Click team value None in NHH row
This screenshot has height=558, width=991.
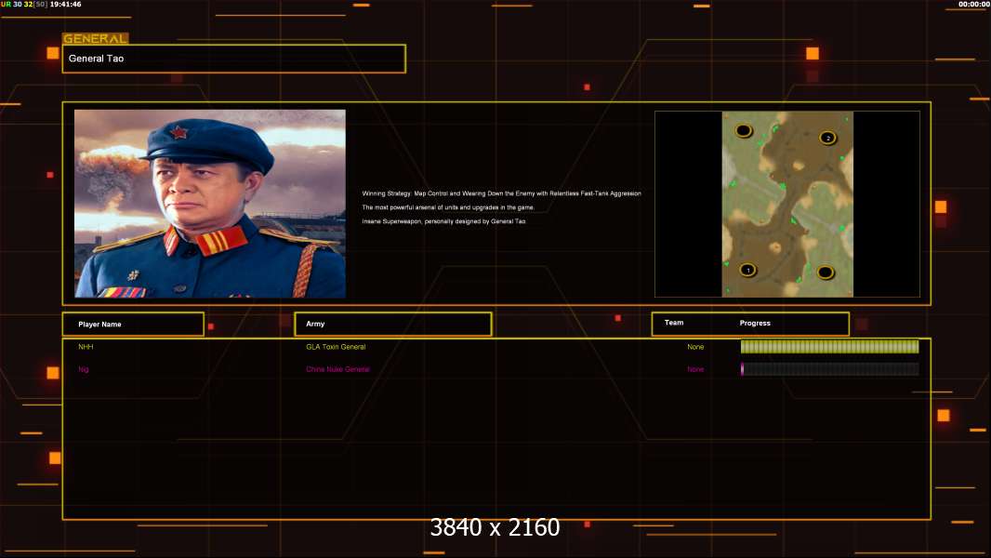pyautogui.click(x=695, y=347)
